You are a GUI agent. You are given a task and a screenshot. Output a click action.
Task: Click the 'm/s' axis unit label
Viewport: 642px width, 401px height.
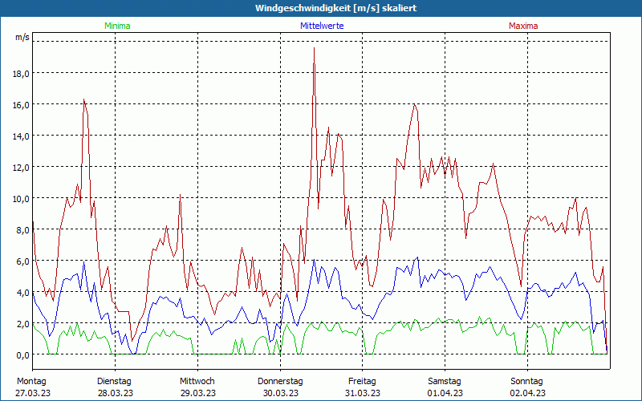click(x=22, y=37)
